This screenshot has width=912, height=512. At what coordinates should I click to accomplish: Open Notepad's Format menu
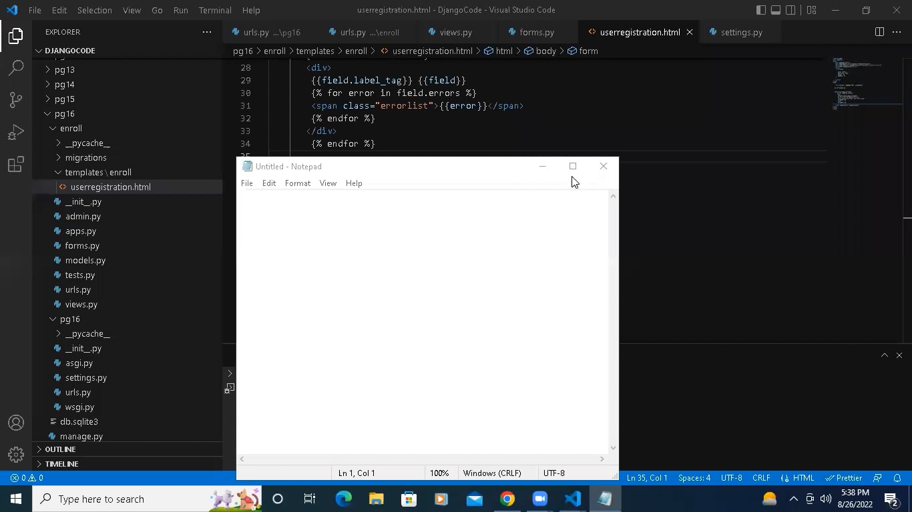pos(298,183)
